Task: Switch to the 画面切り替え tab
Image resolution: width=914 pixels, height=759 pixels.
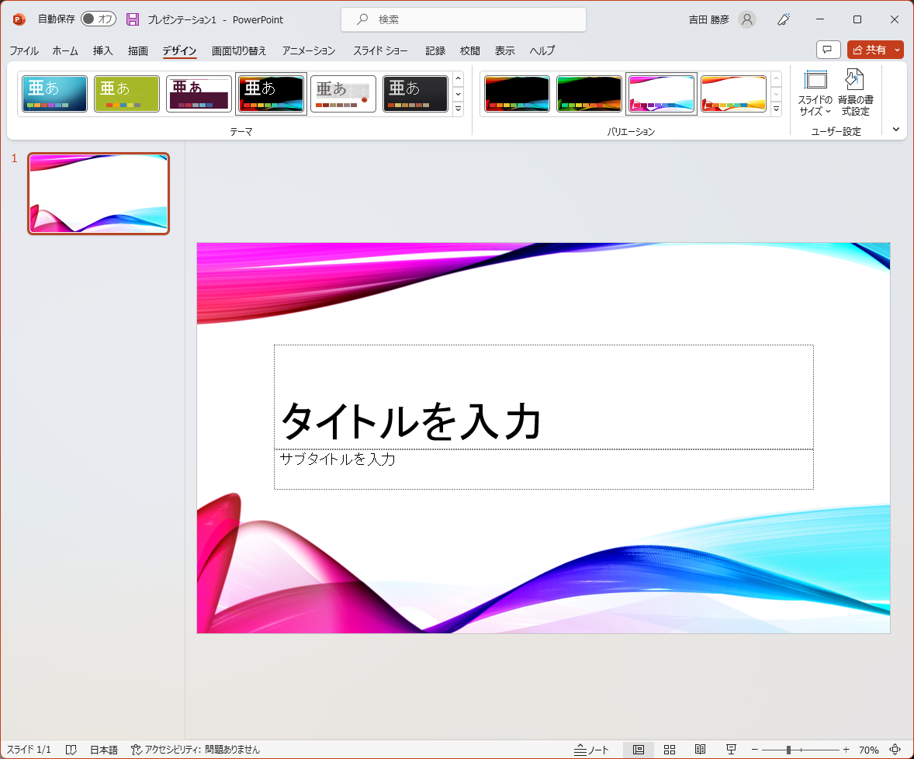Action: coord(238,51)
